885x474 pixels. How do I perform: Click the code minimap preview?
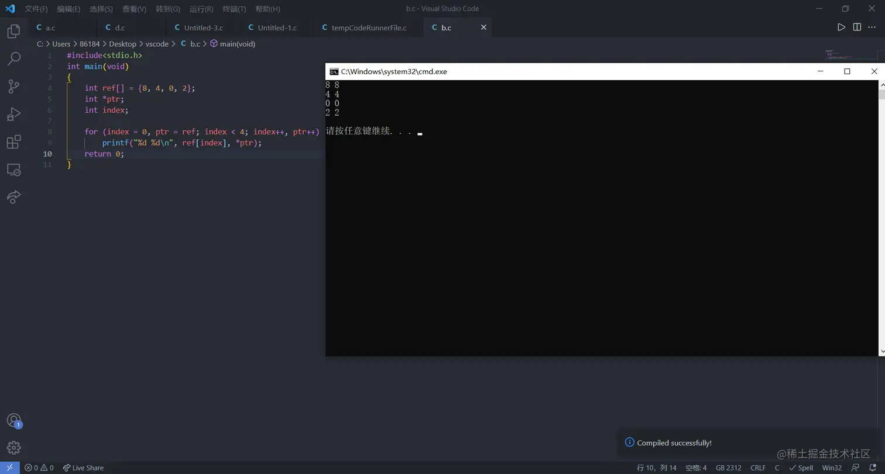(838, 54)
